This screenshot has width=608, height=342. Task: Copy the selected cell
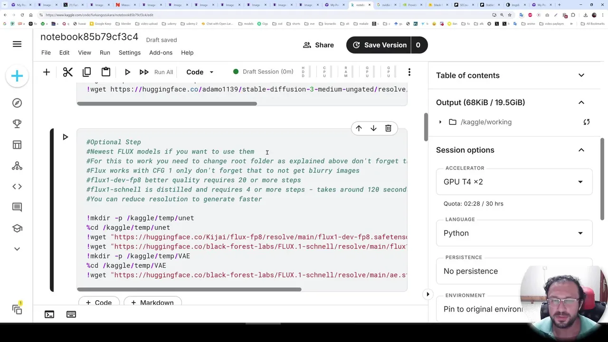point(86,72)
